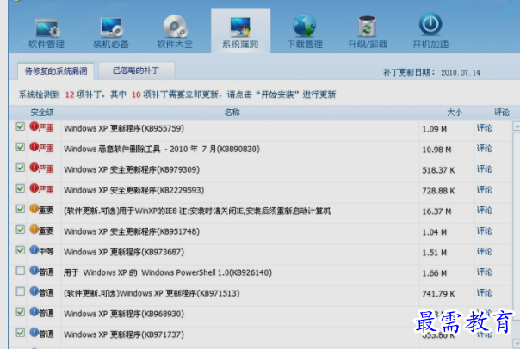This screenshot has height=349, width=520.
Task: Click size value 518.37 K
Action: coord(438,170)
